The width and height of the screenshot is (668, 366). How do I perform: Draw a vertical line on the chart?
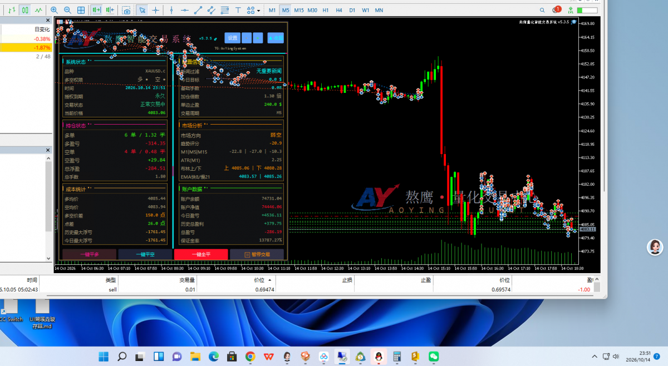pyautogui.click(x=171, y=10)
